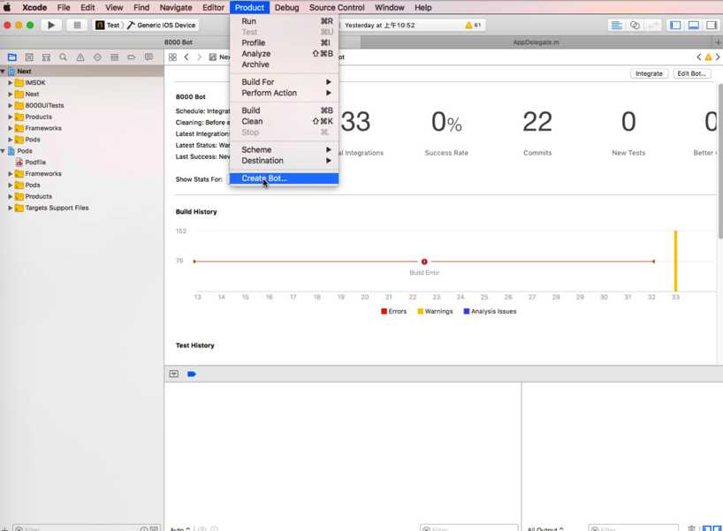Go back with the jump bar arrow

(x=186, y=57)
